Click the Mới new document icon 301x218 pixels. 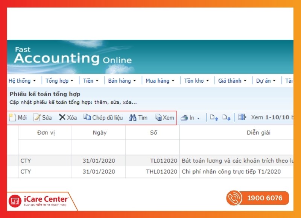12,117
